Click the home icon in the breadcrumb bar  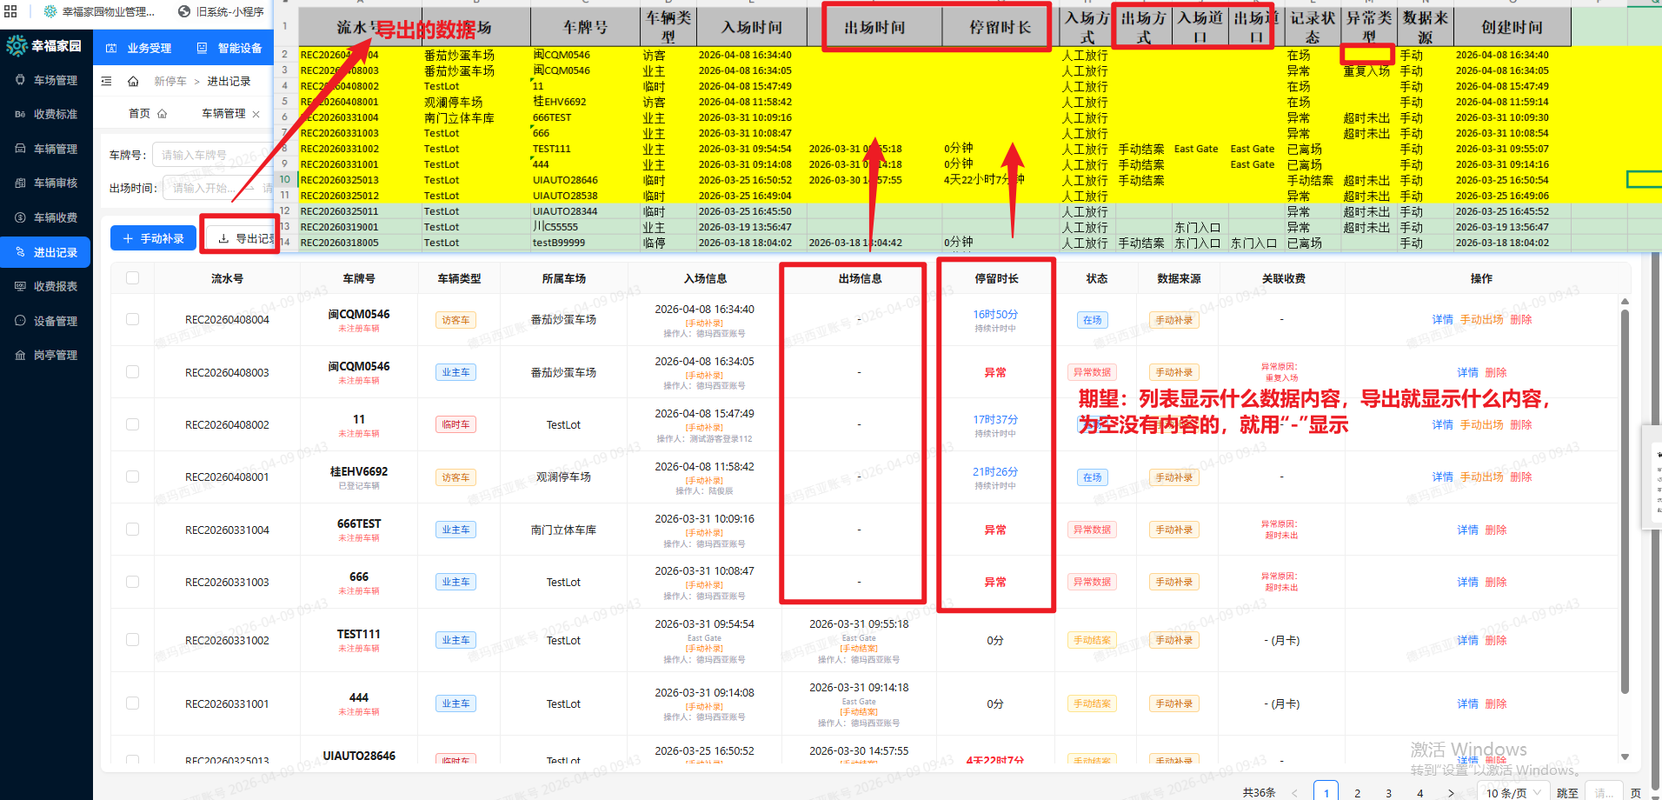(x=133, y=81)
